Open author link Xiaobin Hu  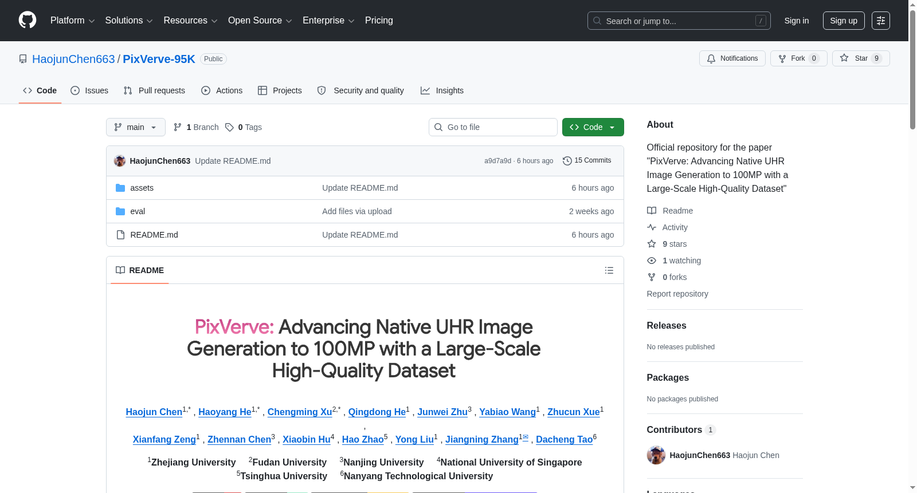pyautogui.click(x=307, y=439)
